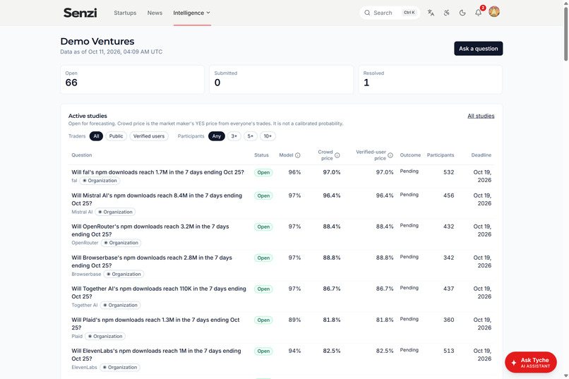Click the info icon beside Model column
This screenshot has width=569, height=379.
[x=298, y=155]
